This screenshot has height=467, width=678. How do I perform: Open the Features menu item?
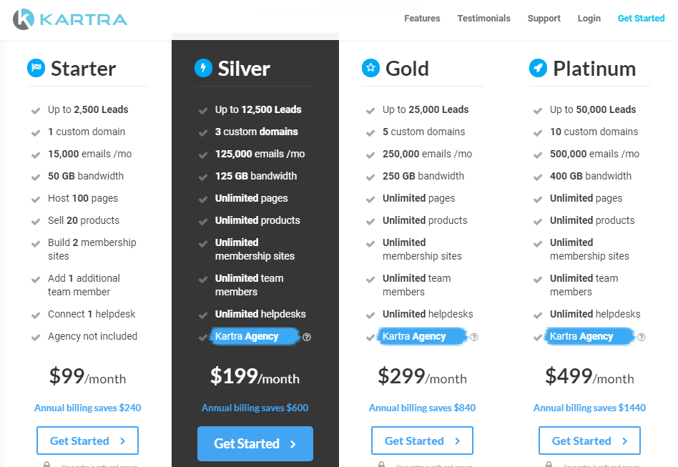click(422, 18)
